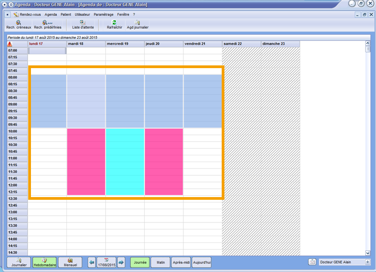
Task: Go to next week with right arrow
Action: [121, 262]
